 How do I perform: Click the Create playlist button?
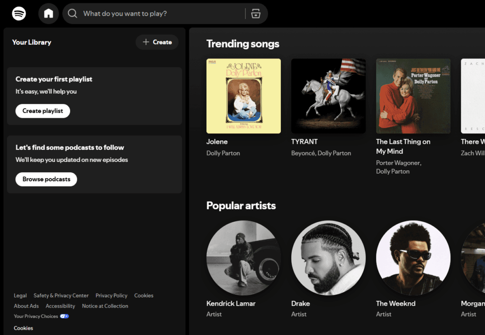[43, 111]
